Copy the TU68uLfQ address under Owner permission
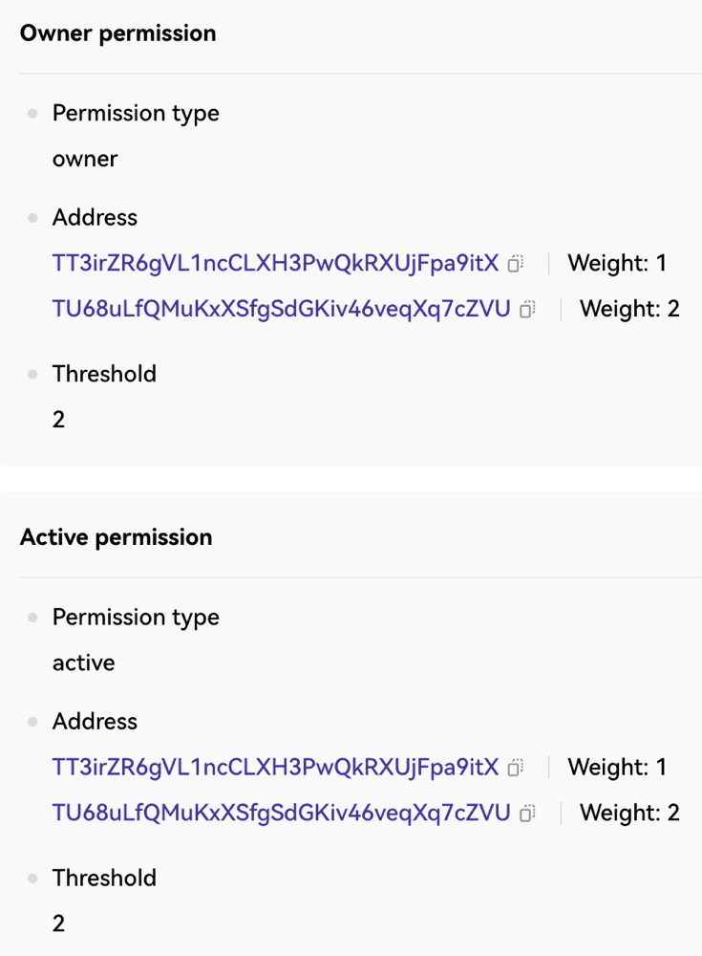 [528, 309]
